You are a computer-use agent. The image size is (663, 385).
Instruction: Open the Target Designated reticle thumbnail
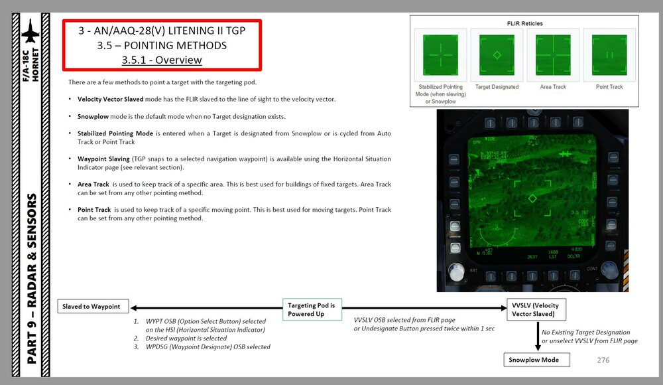pos(497,55)
